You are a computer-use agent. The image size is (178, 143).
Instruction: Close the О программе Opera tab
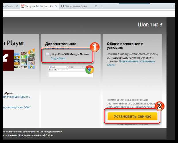click(x=96, y=6)
